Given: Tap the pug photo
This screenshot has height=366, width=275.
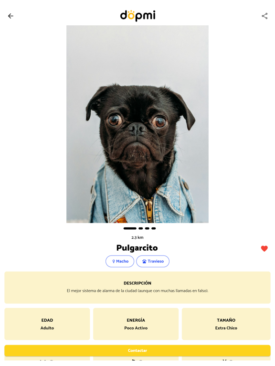Looking at the screenshot, I should (137, 124).
